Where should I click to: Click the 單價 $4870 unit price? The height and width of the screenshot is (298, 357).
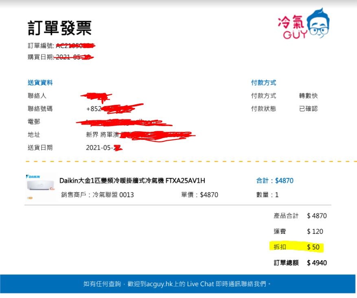coord(199,195)
